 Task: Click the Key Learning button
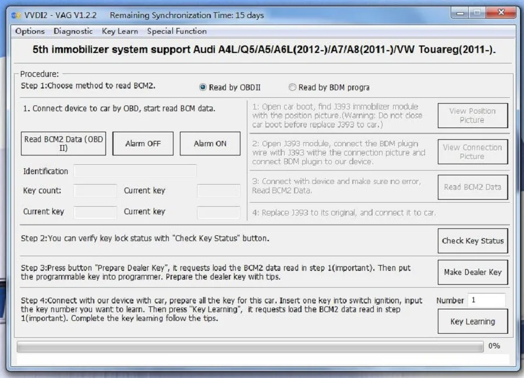click(x=473, y=321)
